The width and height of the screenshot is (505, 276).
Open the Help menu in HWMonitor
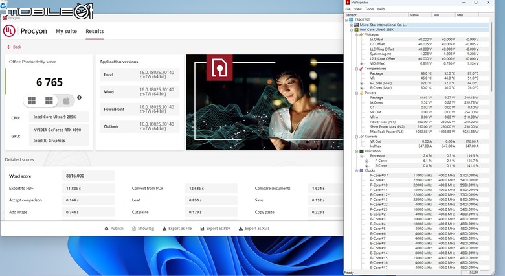pos(381,9)
